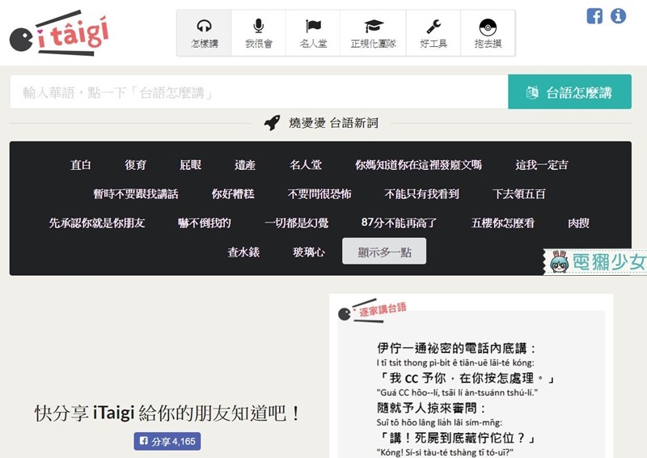Switch to the 名人堂 flag tab

[313, 33]
